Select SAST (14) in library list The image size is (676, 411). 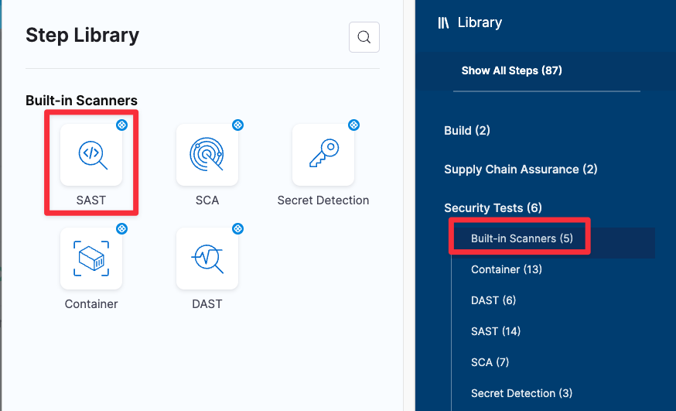click(x=495, y=331)
